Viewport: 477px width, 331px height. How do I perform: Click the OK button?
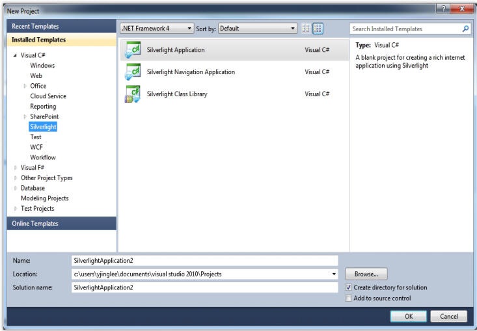(x=409, y=317)
